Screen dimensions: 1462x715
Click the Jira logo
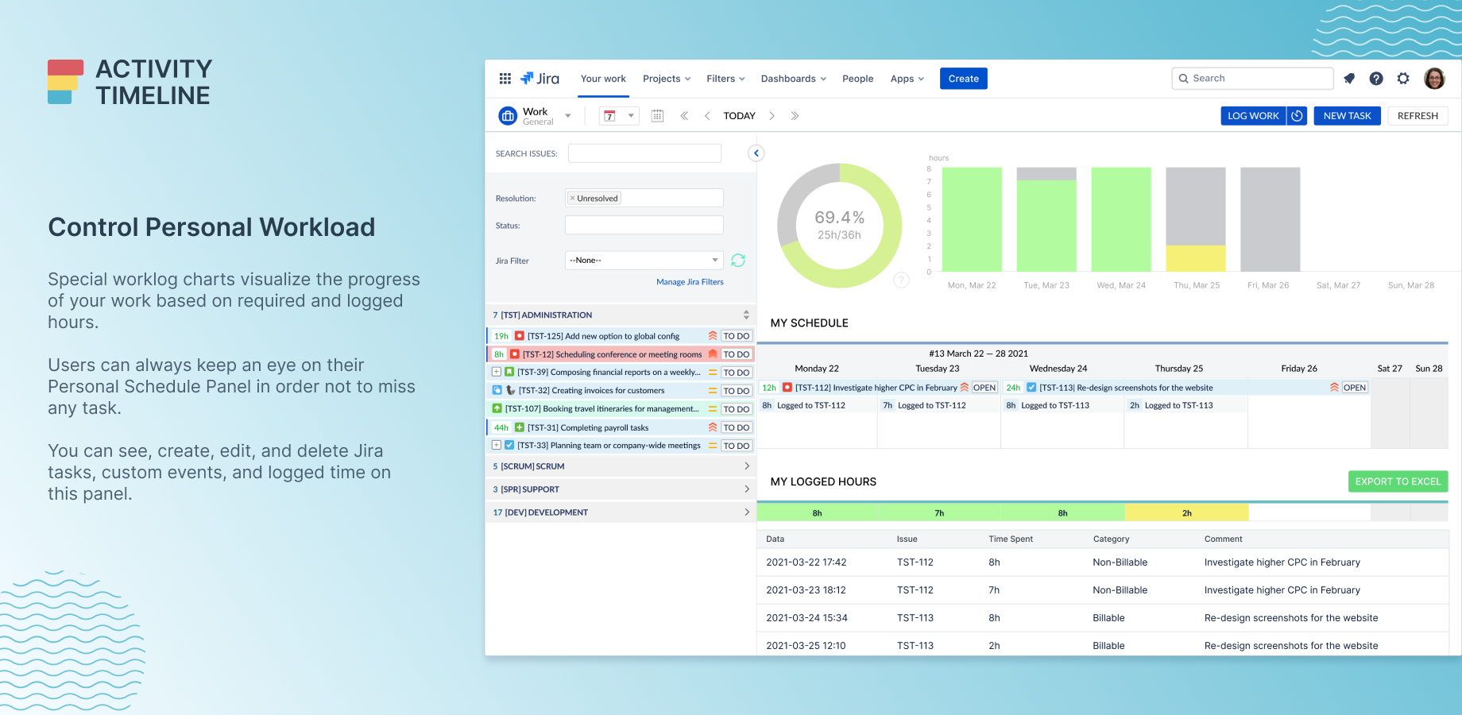(x=540, y=79)
